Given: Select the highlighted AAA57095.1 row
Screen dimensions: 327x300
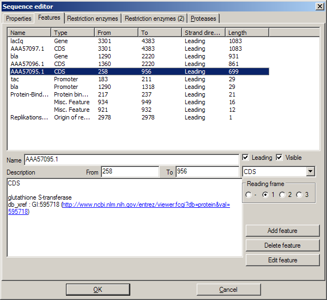Looking at the screenshot, I should click(140, 71).
